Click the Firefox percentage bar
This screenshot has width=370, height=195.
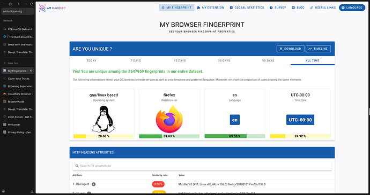click(169, 136)
